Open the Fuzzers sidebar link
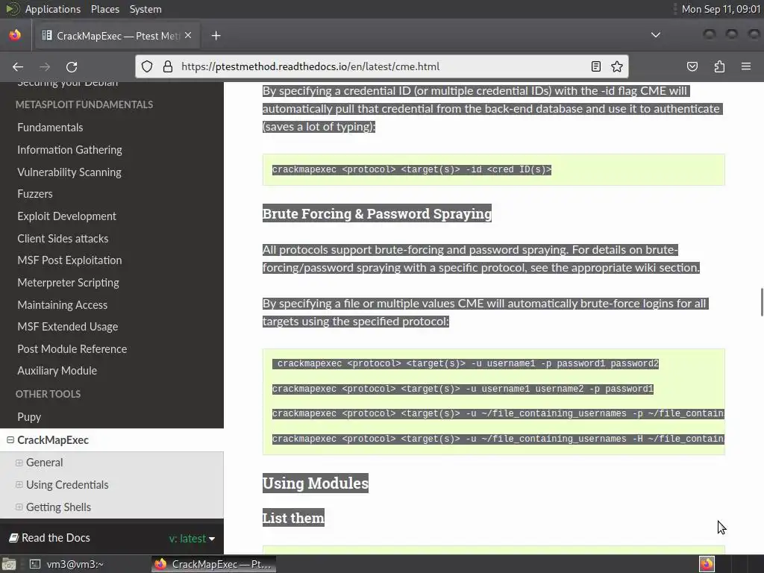Screen dimensions: 764x573 click(x=34, y=194)
